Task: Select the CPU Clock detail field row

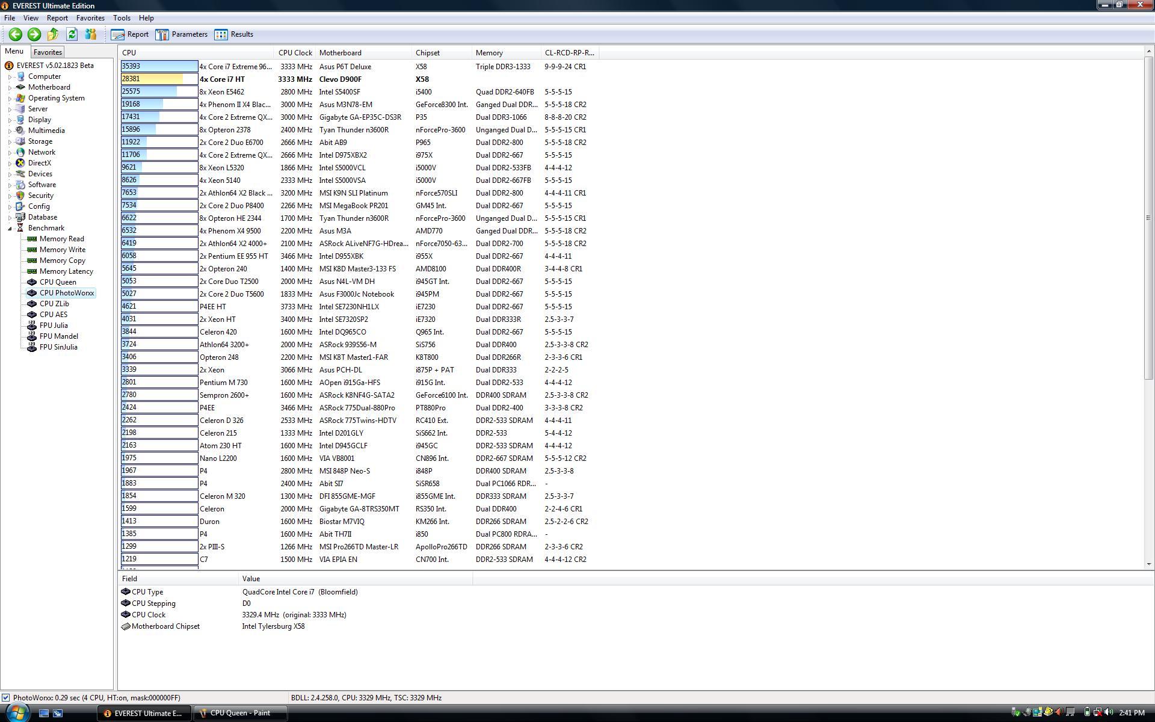Action: click(x=295, y=615)
